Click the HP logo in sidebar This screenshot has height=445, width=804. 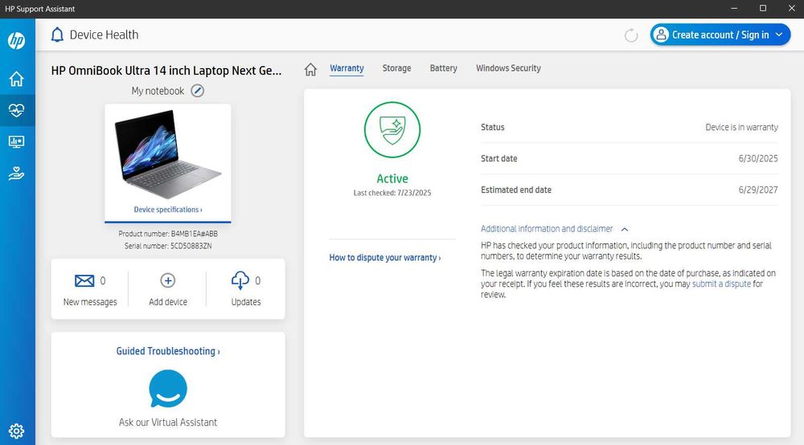tap(17, 41)
